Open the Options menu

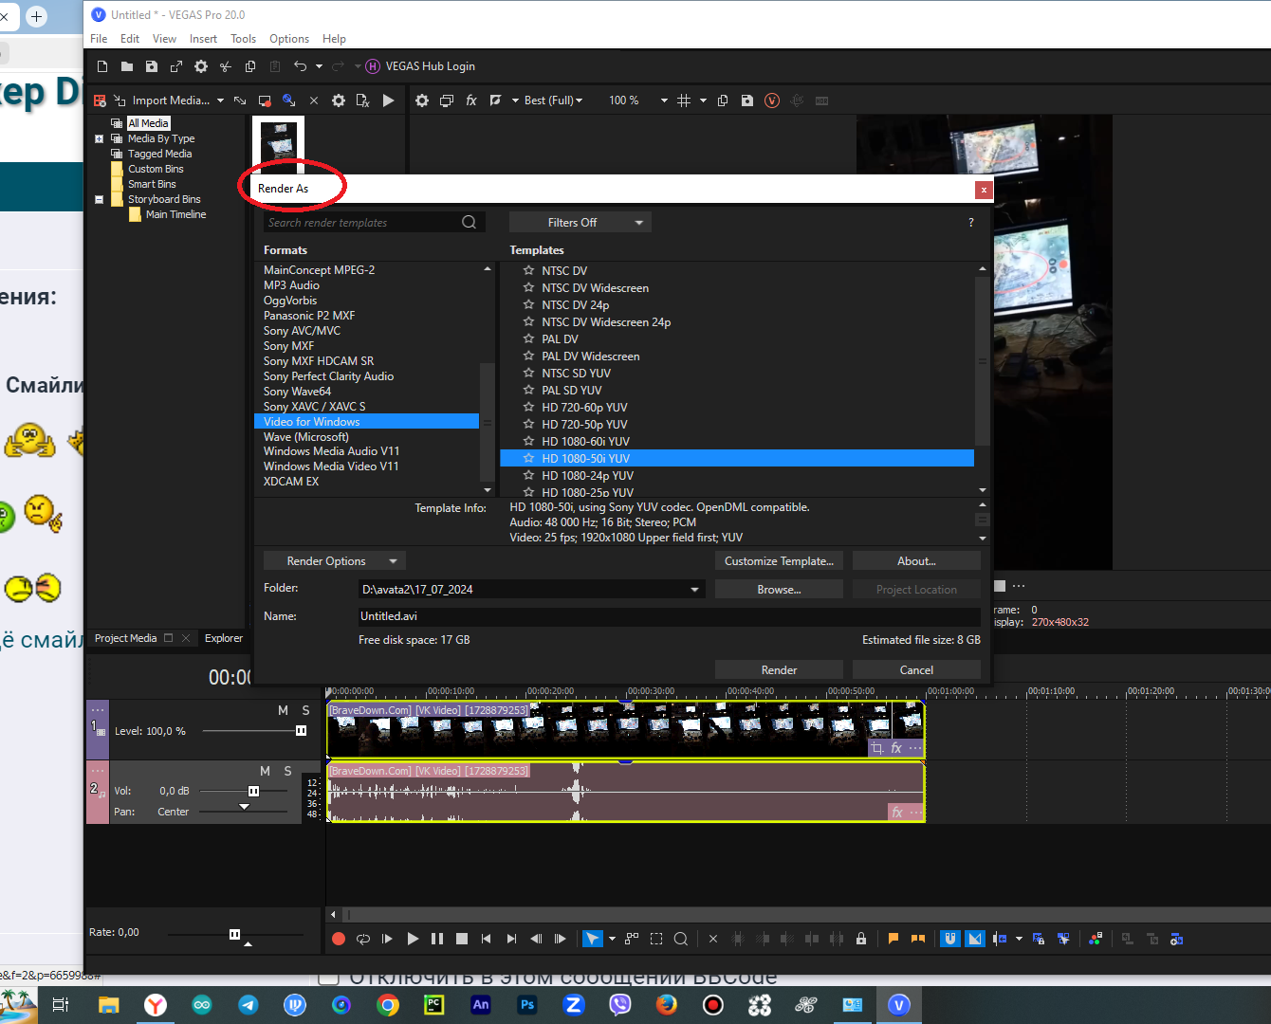coord(289,39)
